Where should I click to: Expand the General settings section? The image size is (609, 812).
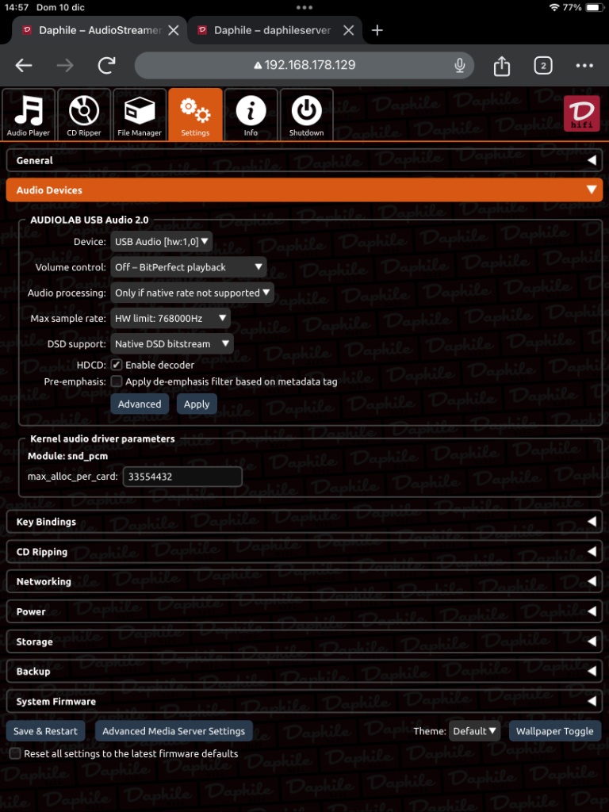point(304,160)
